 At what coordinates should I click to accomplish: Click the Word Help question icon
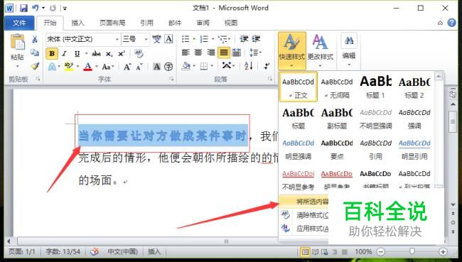(451, 23)
